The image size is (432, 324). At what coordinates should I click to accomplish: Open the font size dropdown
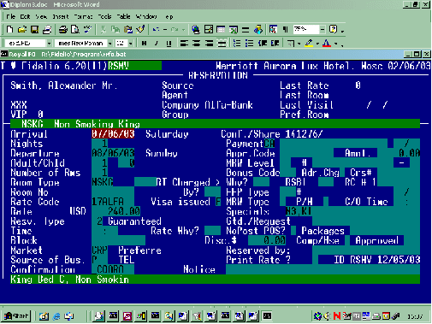tap(131, 44)
